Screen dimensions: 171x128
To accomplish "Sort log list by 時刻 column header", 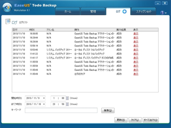I will (x=37, y=30).
